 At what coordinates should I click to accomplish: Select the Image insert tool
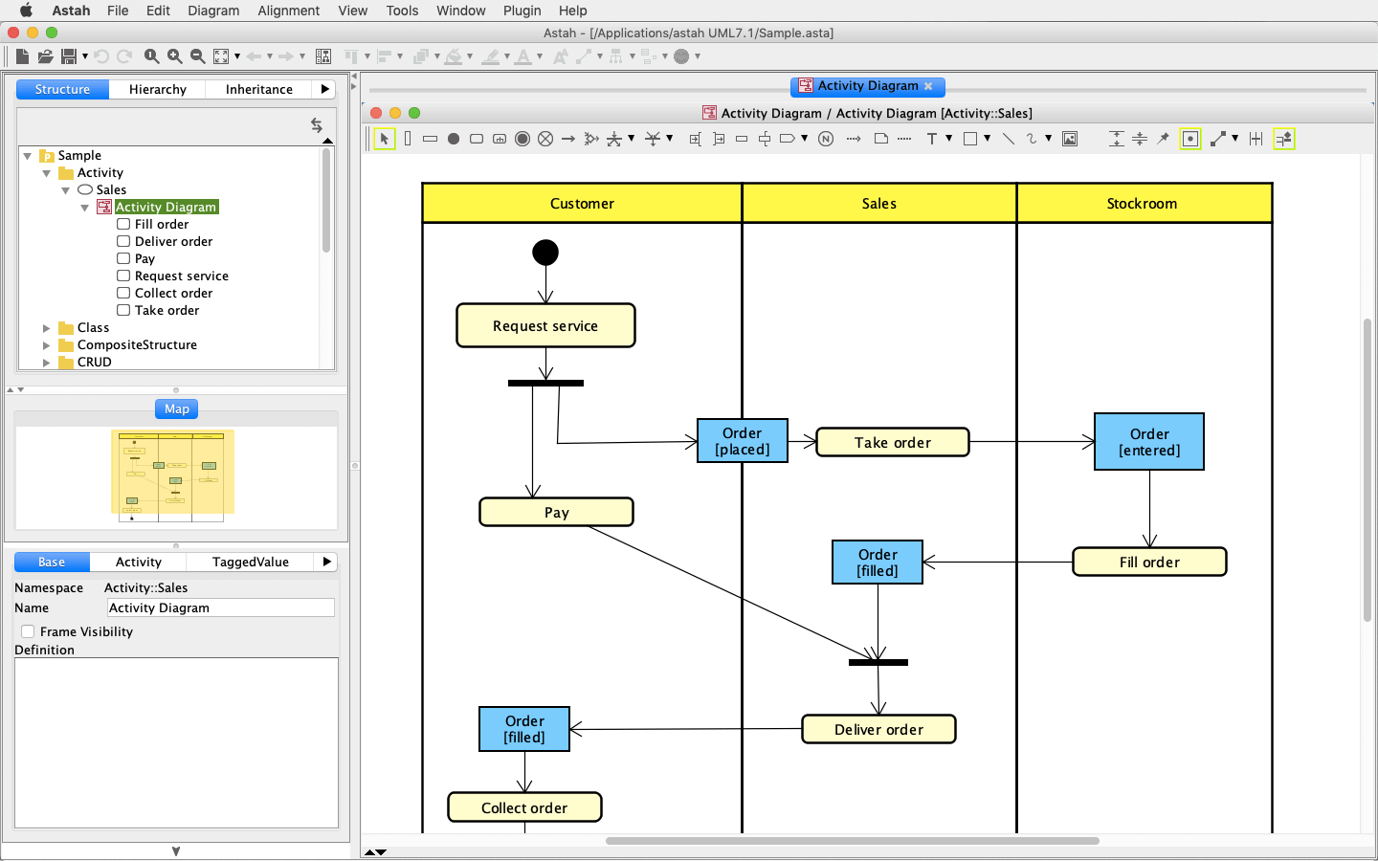coord(1070,139)
